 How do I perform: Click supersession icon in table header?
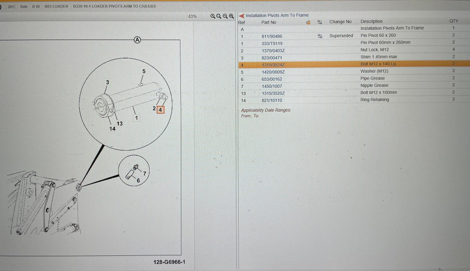[x=320, y=22]
